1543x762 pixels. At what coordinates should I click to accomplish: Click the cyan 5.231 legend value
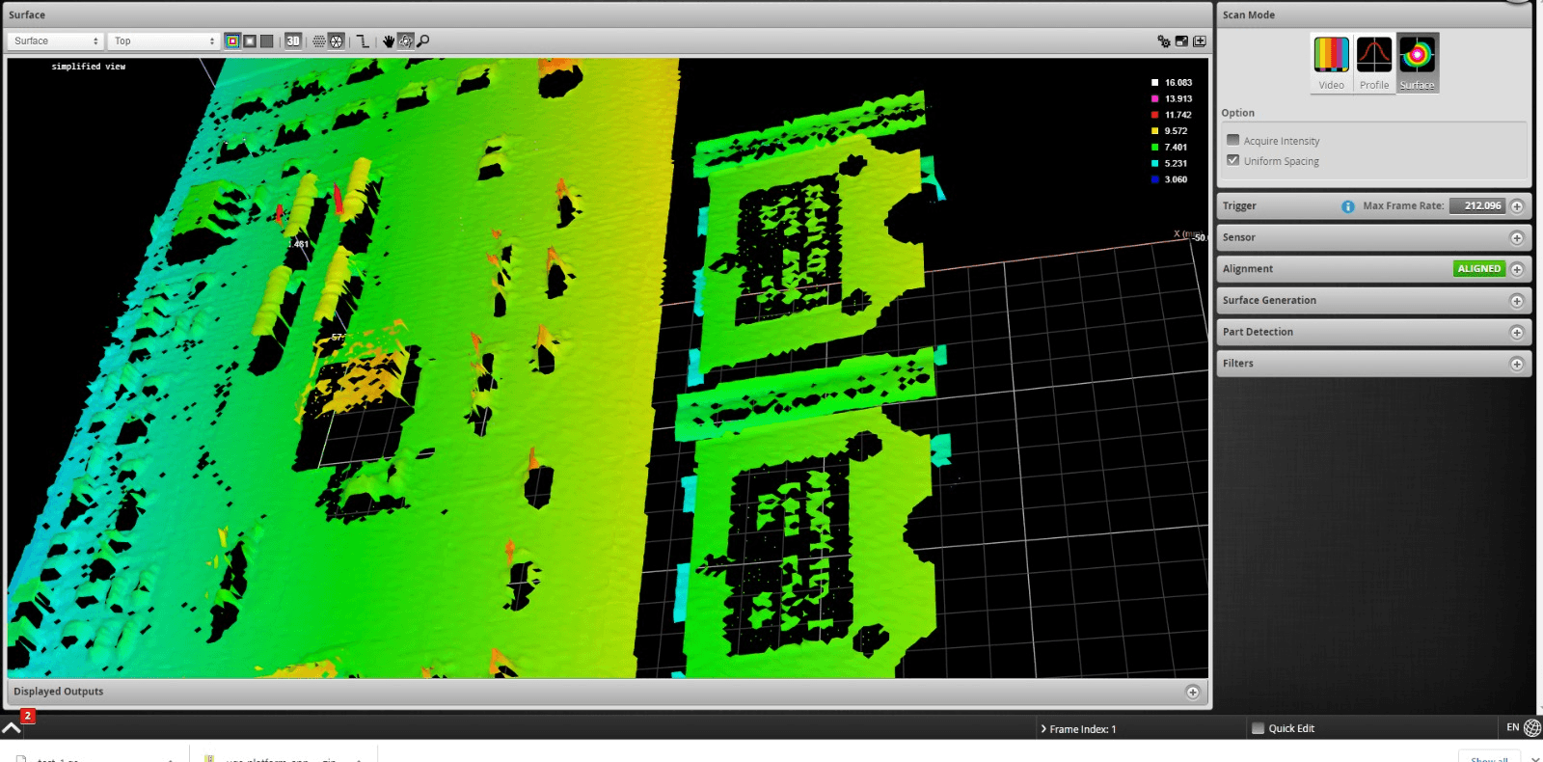pos(1176,163)
